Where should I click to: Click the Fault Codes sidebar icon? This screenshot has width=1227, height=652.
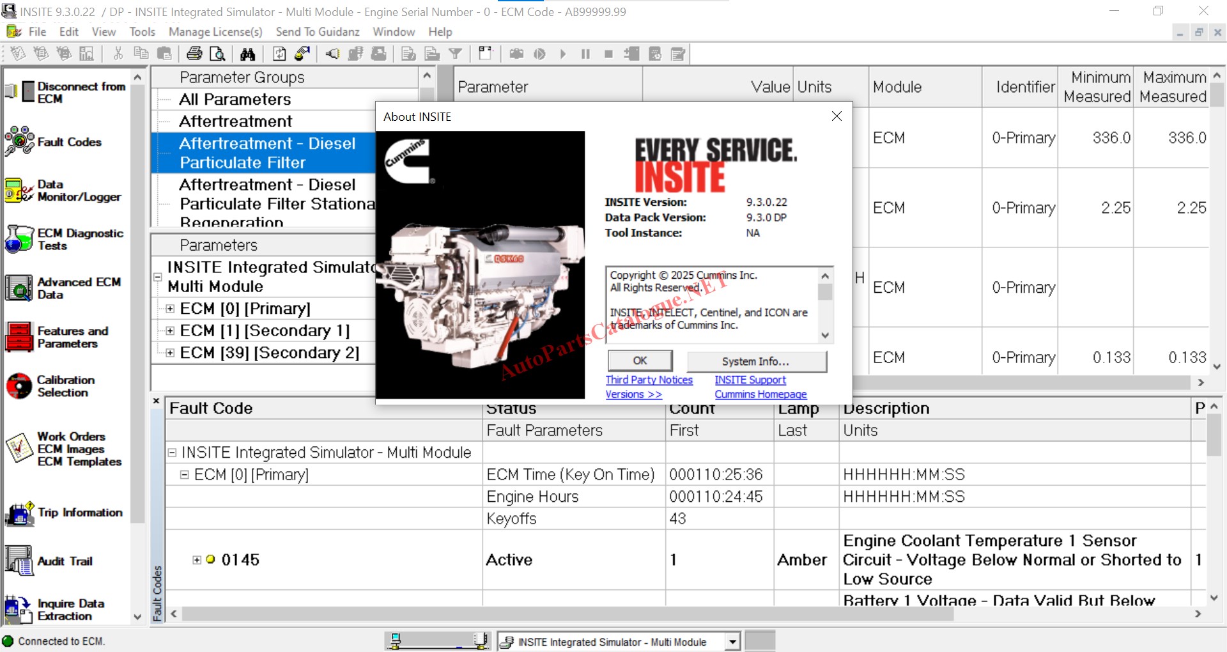pyautogui.click(x=19, y=141)
